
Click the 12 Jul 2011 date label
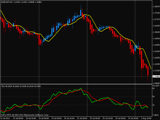[x=5, y=118]
